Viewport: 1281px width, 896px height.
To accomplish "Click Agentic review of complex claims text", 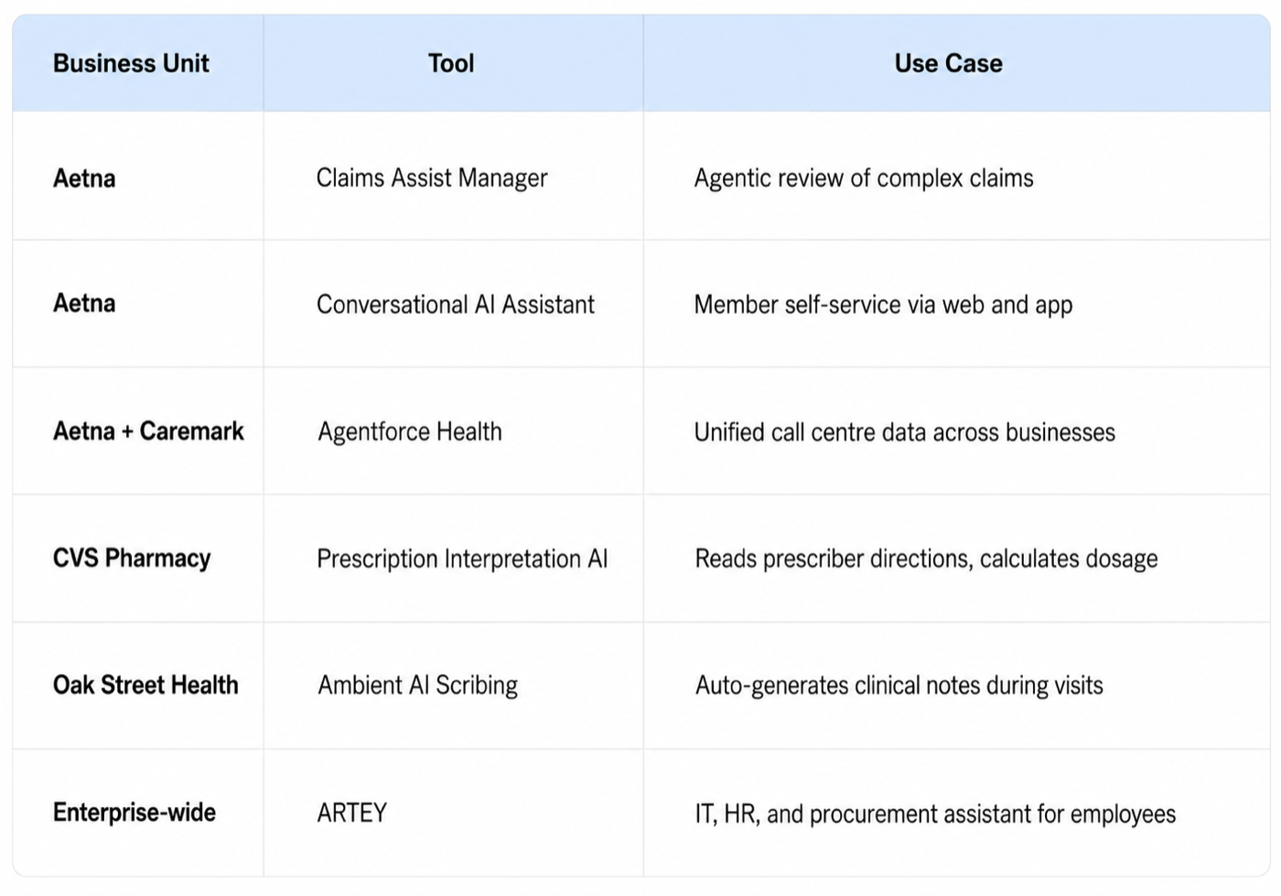I will click(864, 178).
